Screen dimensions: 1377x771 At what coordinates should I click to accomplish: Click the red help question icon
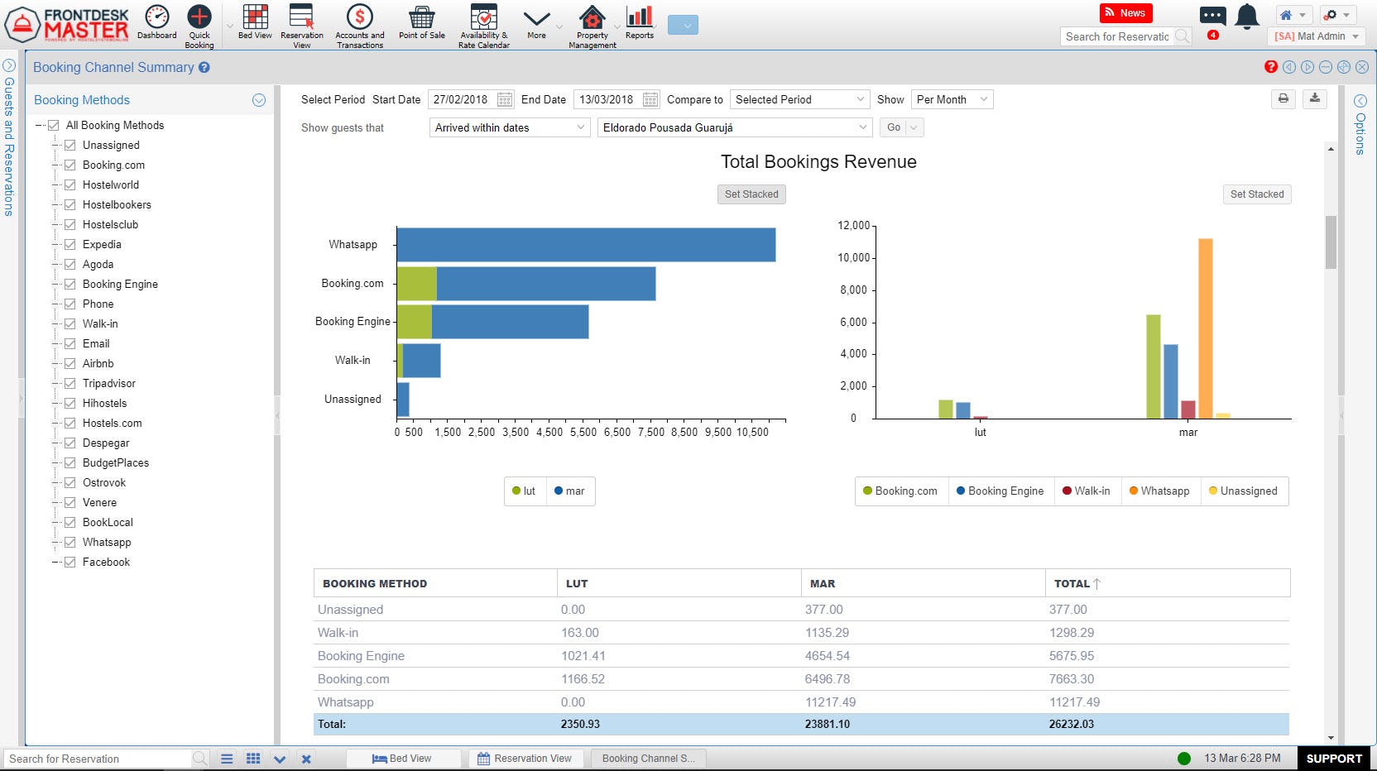pos(1271,67)
